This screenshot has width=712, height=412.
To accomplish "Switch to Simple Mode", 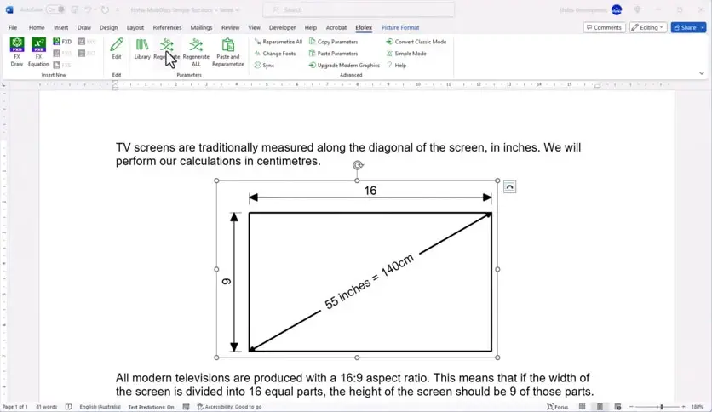I will (x=406, y=54).
